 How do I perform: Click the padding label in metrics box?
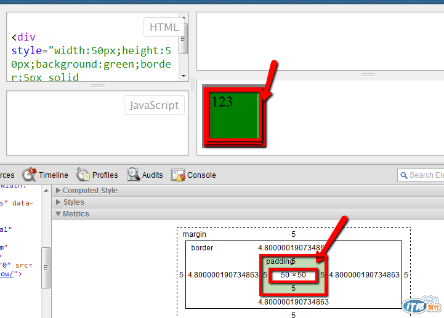(278, 261)
